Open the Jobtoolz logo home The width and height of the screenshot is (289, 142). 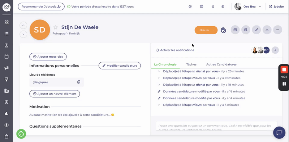click(x=7, y=7)
